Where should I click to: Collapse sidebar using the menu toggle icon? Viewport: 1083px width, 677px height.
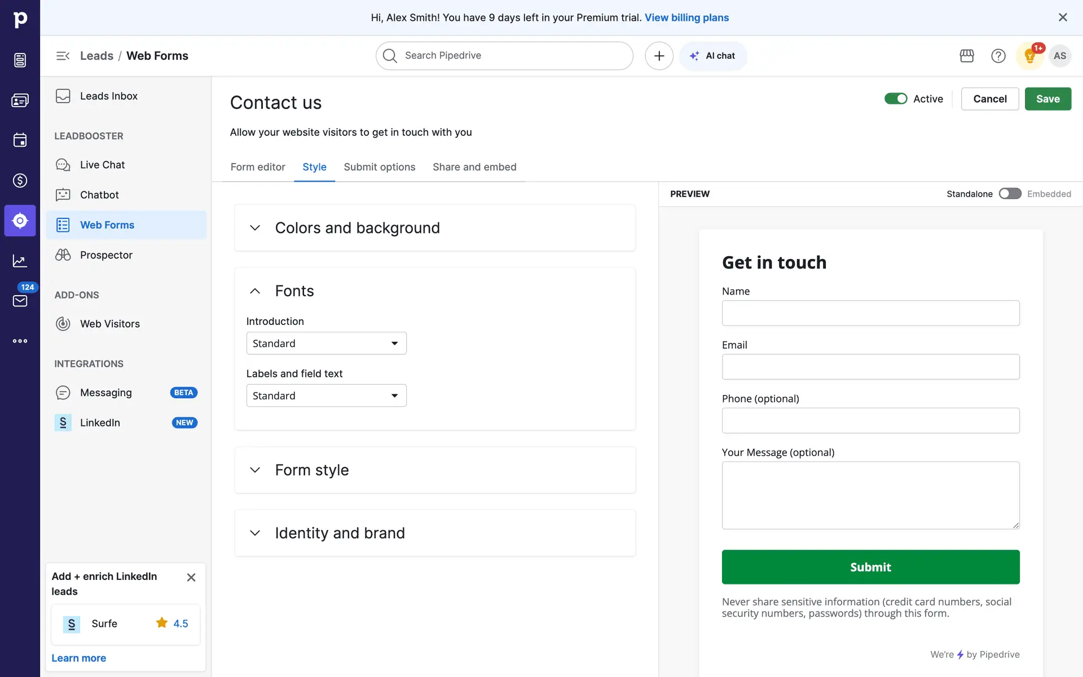(63, 56)
